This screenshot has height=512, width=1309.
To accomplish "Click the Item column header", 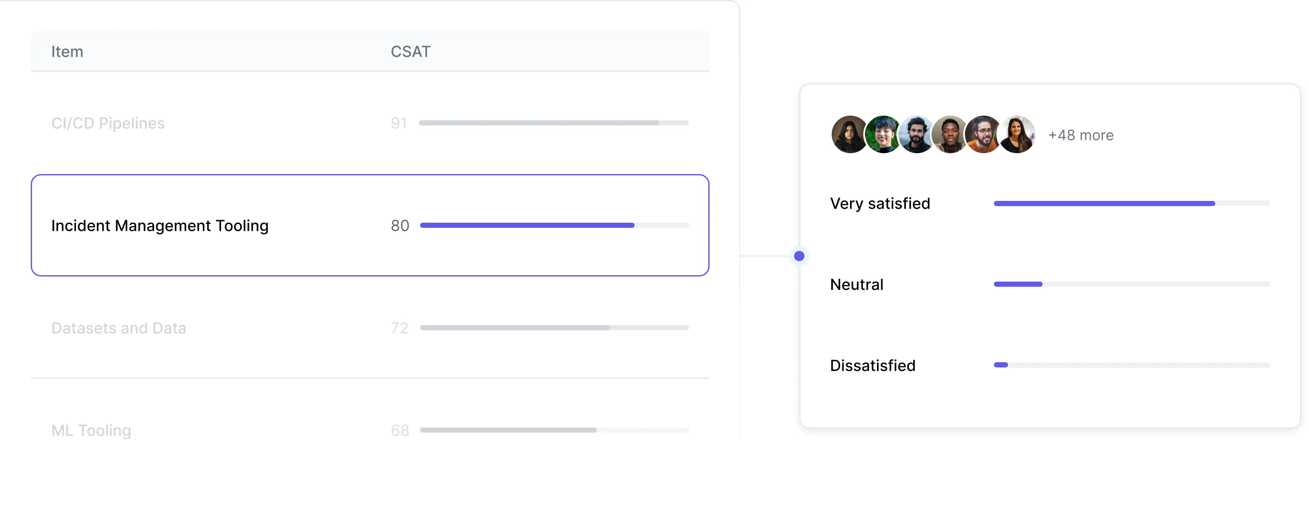I will (67, 51).
